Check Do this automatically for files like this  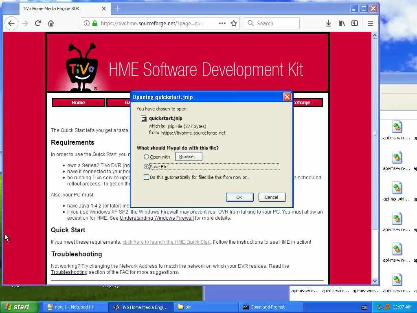(x=146, y=177)
